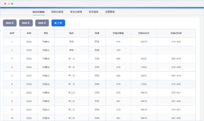Click the 科类 column header
204x121 pixels.
97,33
